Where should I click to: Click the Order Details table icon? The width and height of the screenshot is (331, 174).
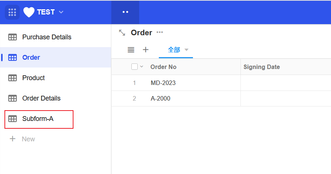coord(13,98)
